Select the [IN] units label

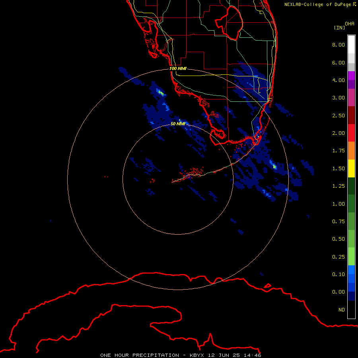(339, 27)
